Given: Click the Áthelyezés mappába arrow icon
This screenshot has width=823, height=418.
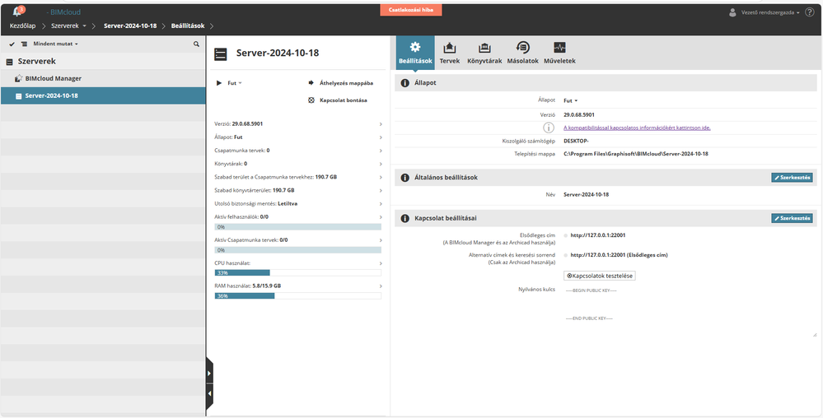Looking at the screenshot, I should coord(311,83).
